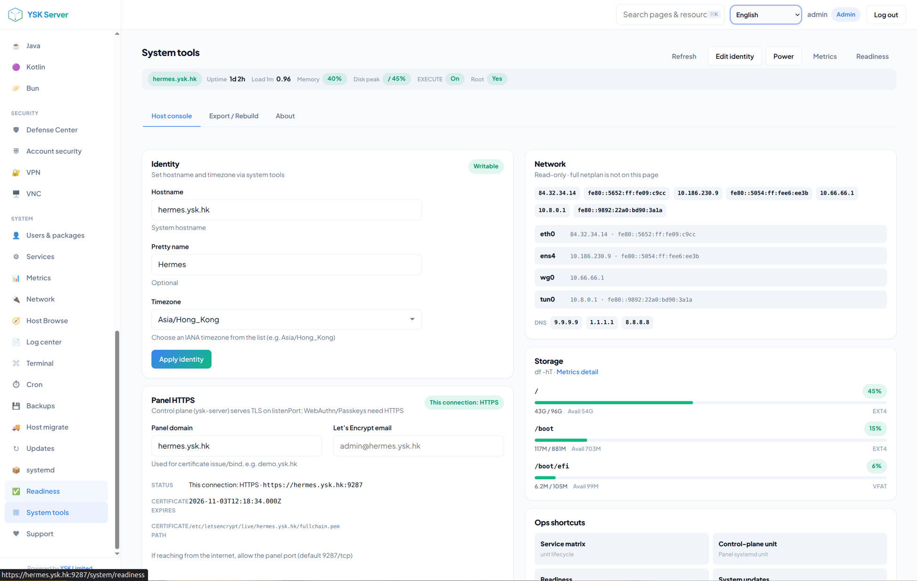Click the System tools grid icon

[x=16, y=512]
